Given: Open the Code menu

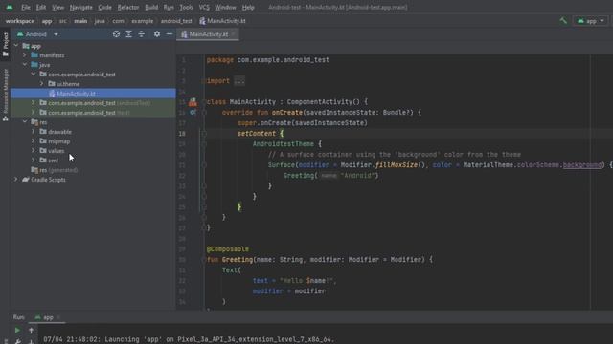Looking at the screenshot, I should click(104, 7).
